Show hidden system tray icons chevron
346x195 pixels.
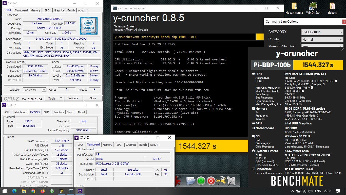292,191
